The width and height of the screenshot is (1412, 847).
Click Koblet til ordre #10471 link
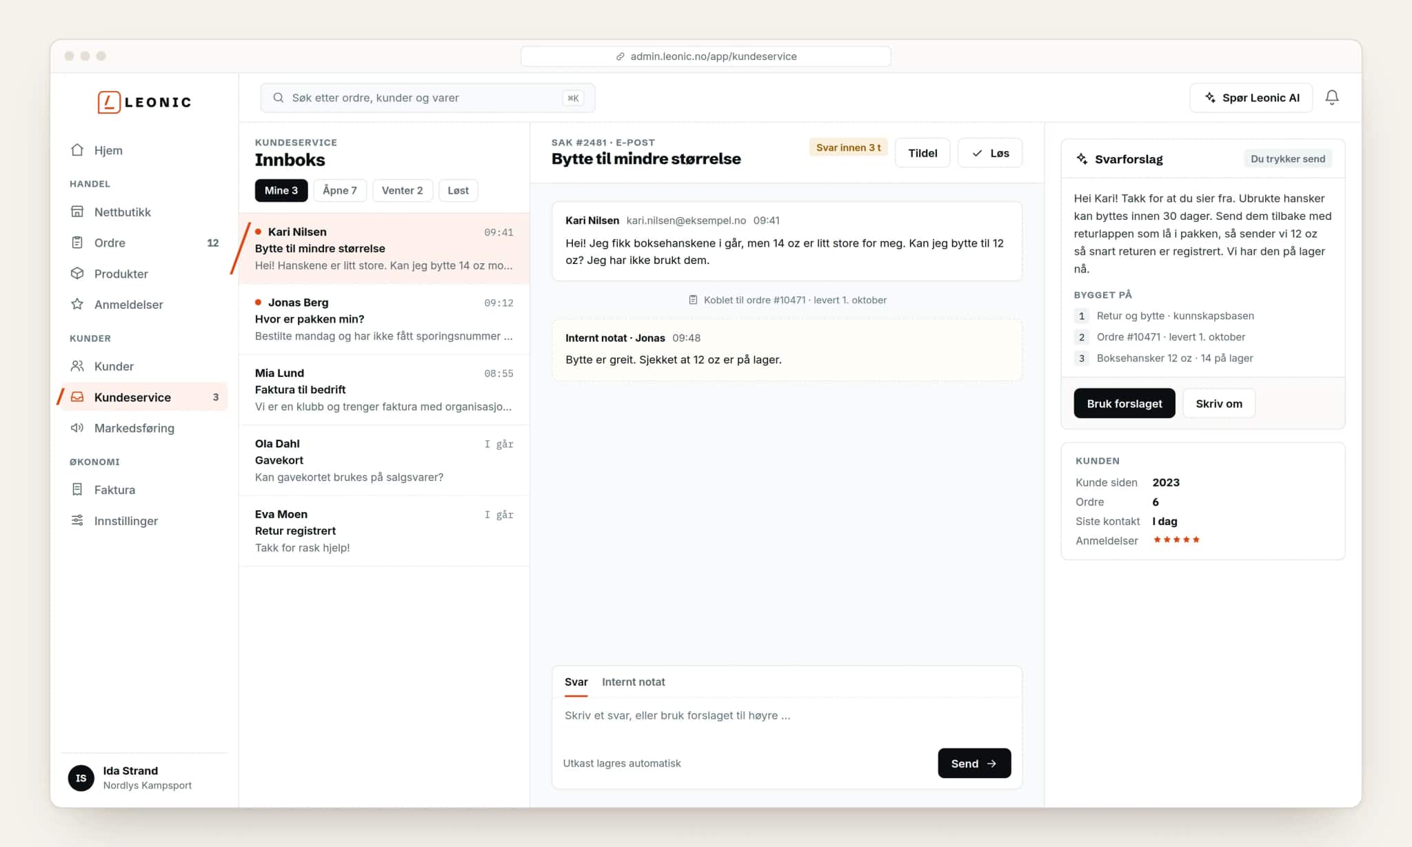click(787, 300)
